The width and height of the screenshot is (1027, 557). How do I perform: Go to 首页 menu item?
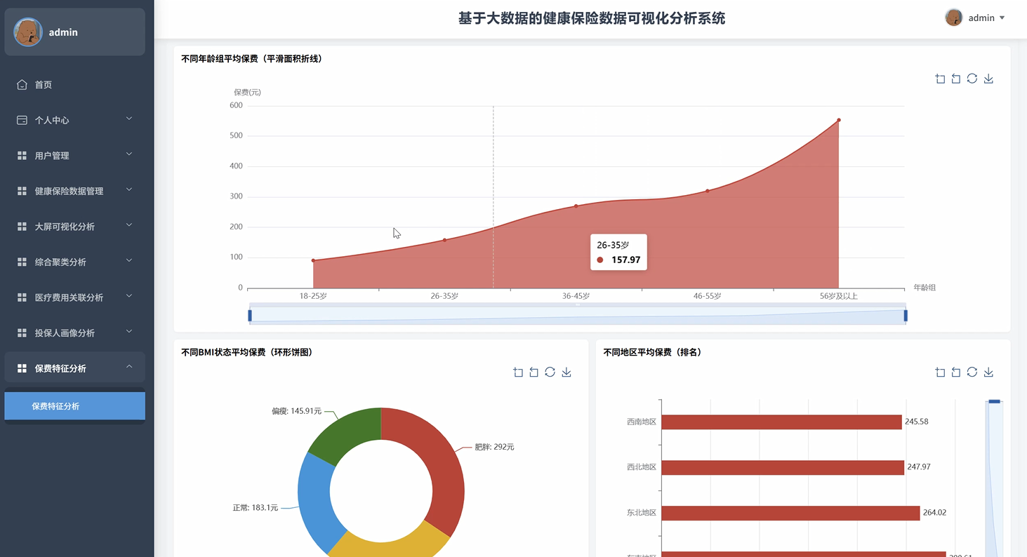click(44, 85)
